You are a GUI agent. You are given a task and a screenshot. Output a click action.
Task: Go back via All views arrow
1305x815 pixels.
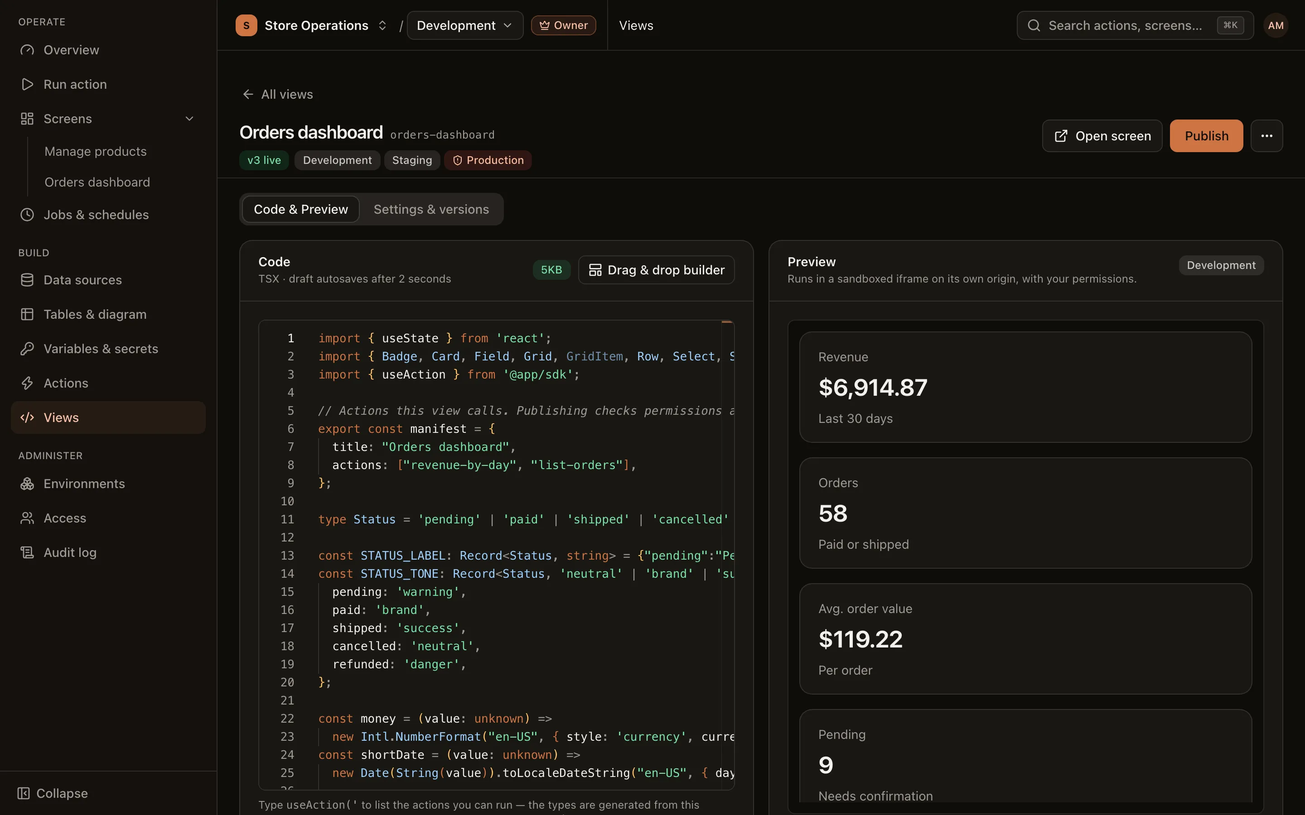pyautogui.click(x=248, y=94)
